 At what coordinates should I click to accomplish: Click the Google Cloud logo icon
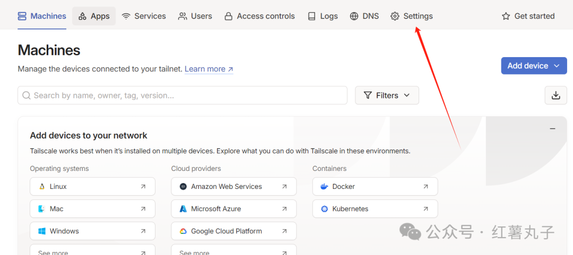click(183, 231)
